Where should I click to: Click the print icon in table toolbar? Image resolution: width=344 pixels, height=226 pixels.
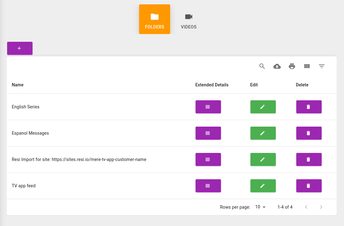[292, 66]
